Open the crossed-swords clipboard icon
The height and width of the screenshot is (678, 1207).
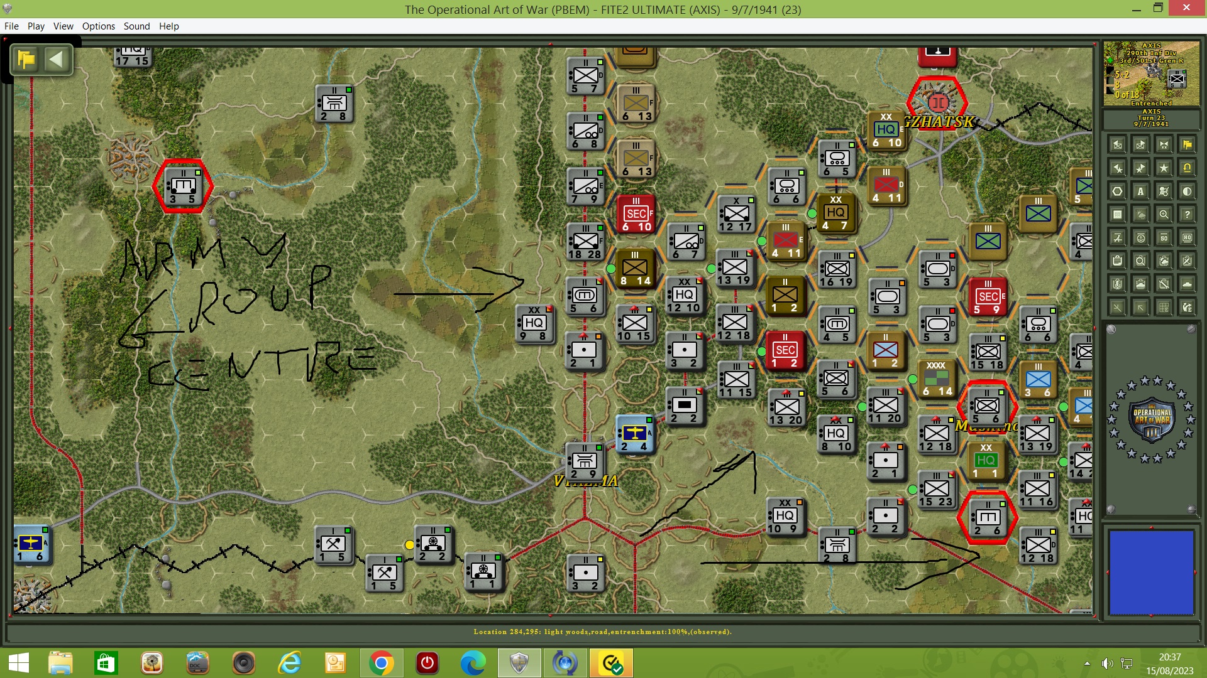(x=1187, y=261)
